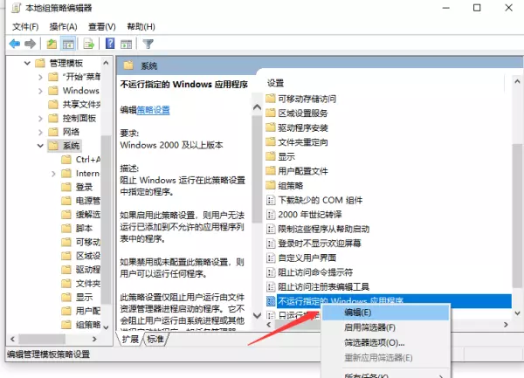
Task: Toggle the console tree pane icon
Action: (x=68, y=44)
